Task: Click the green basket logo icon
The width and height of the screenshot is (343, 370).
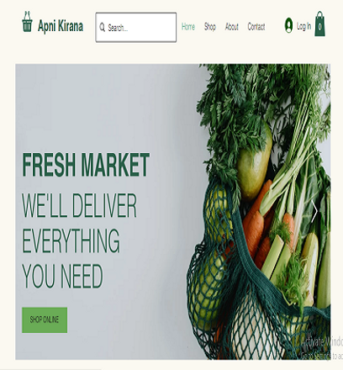Action: 27,22
